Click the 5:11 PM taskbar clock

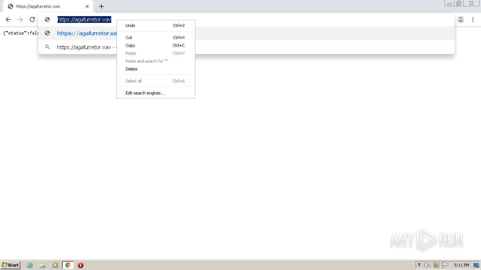pyautogui.click(x=461, y=265)
